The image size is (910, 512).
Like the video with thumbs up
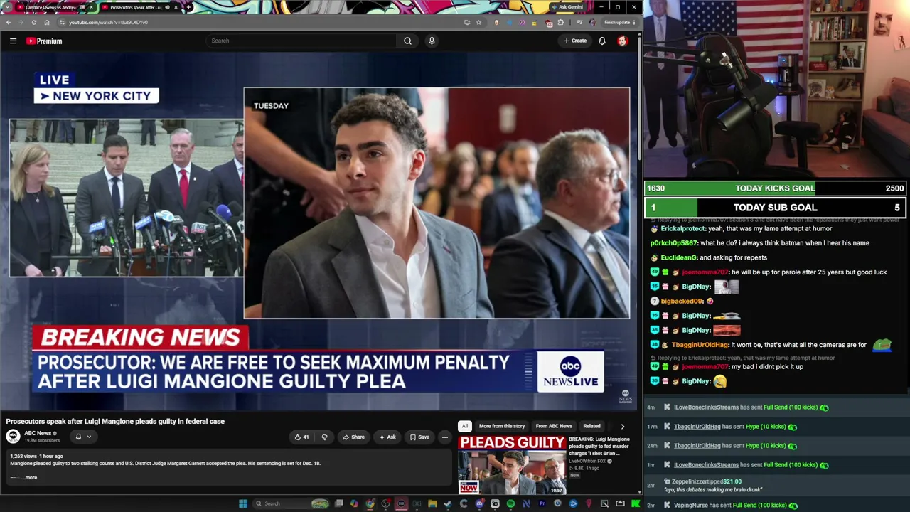click(x=301, y=437)
